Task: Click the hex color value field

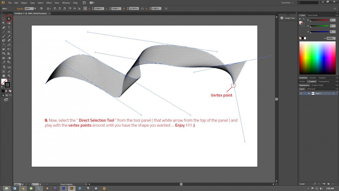Action: (x=331, y=38)
